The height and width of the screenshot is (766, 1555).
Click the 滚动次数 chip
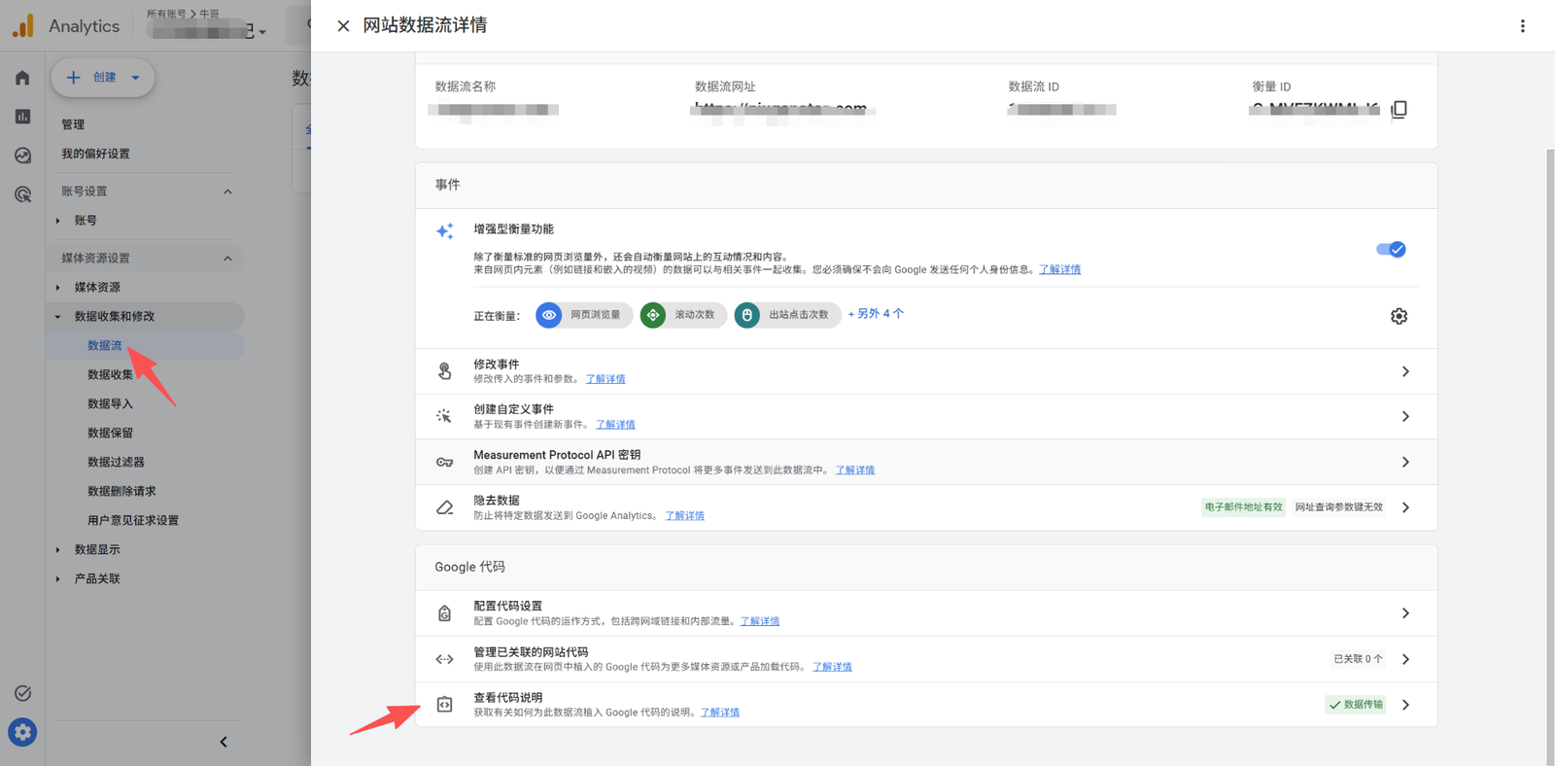click(683, 315)
